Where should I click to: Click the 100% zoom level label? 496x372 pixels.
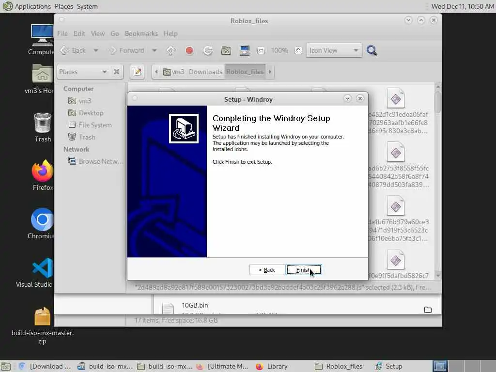[x=279, y=50]
